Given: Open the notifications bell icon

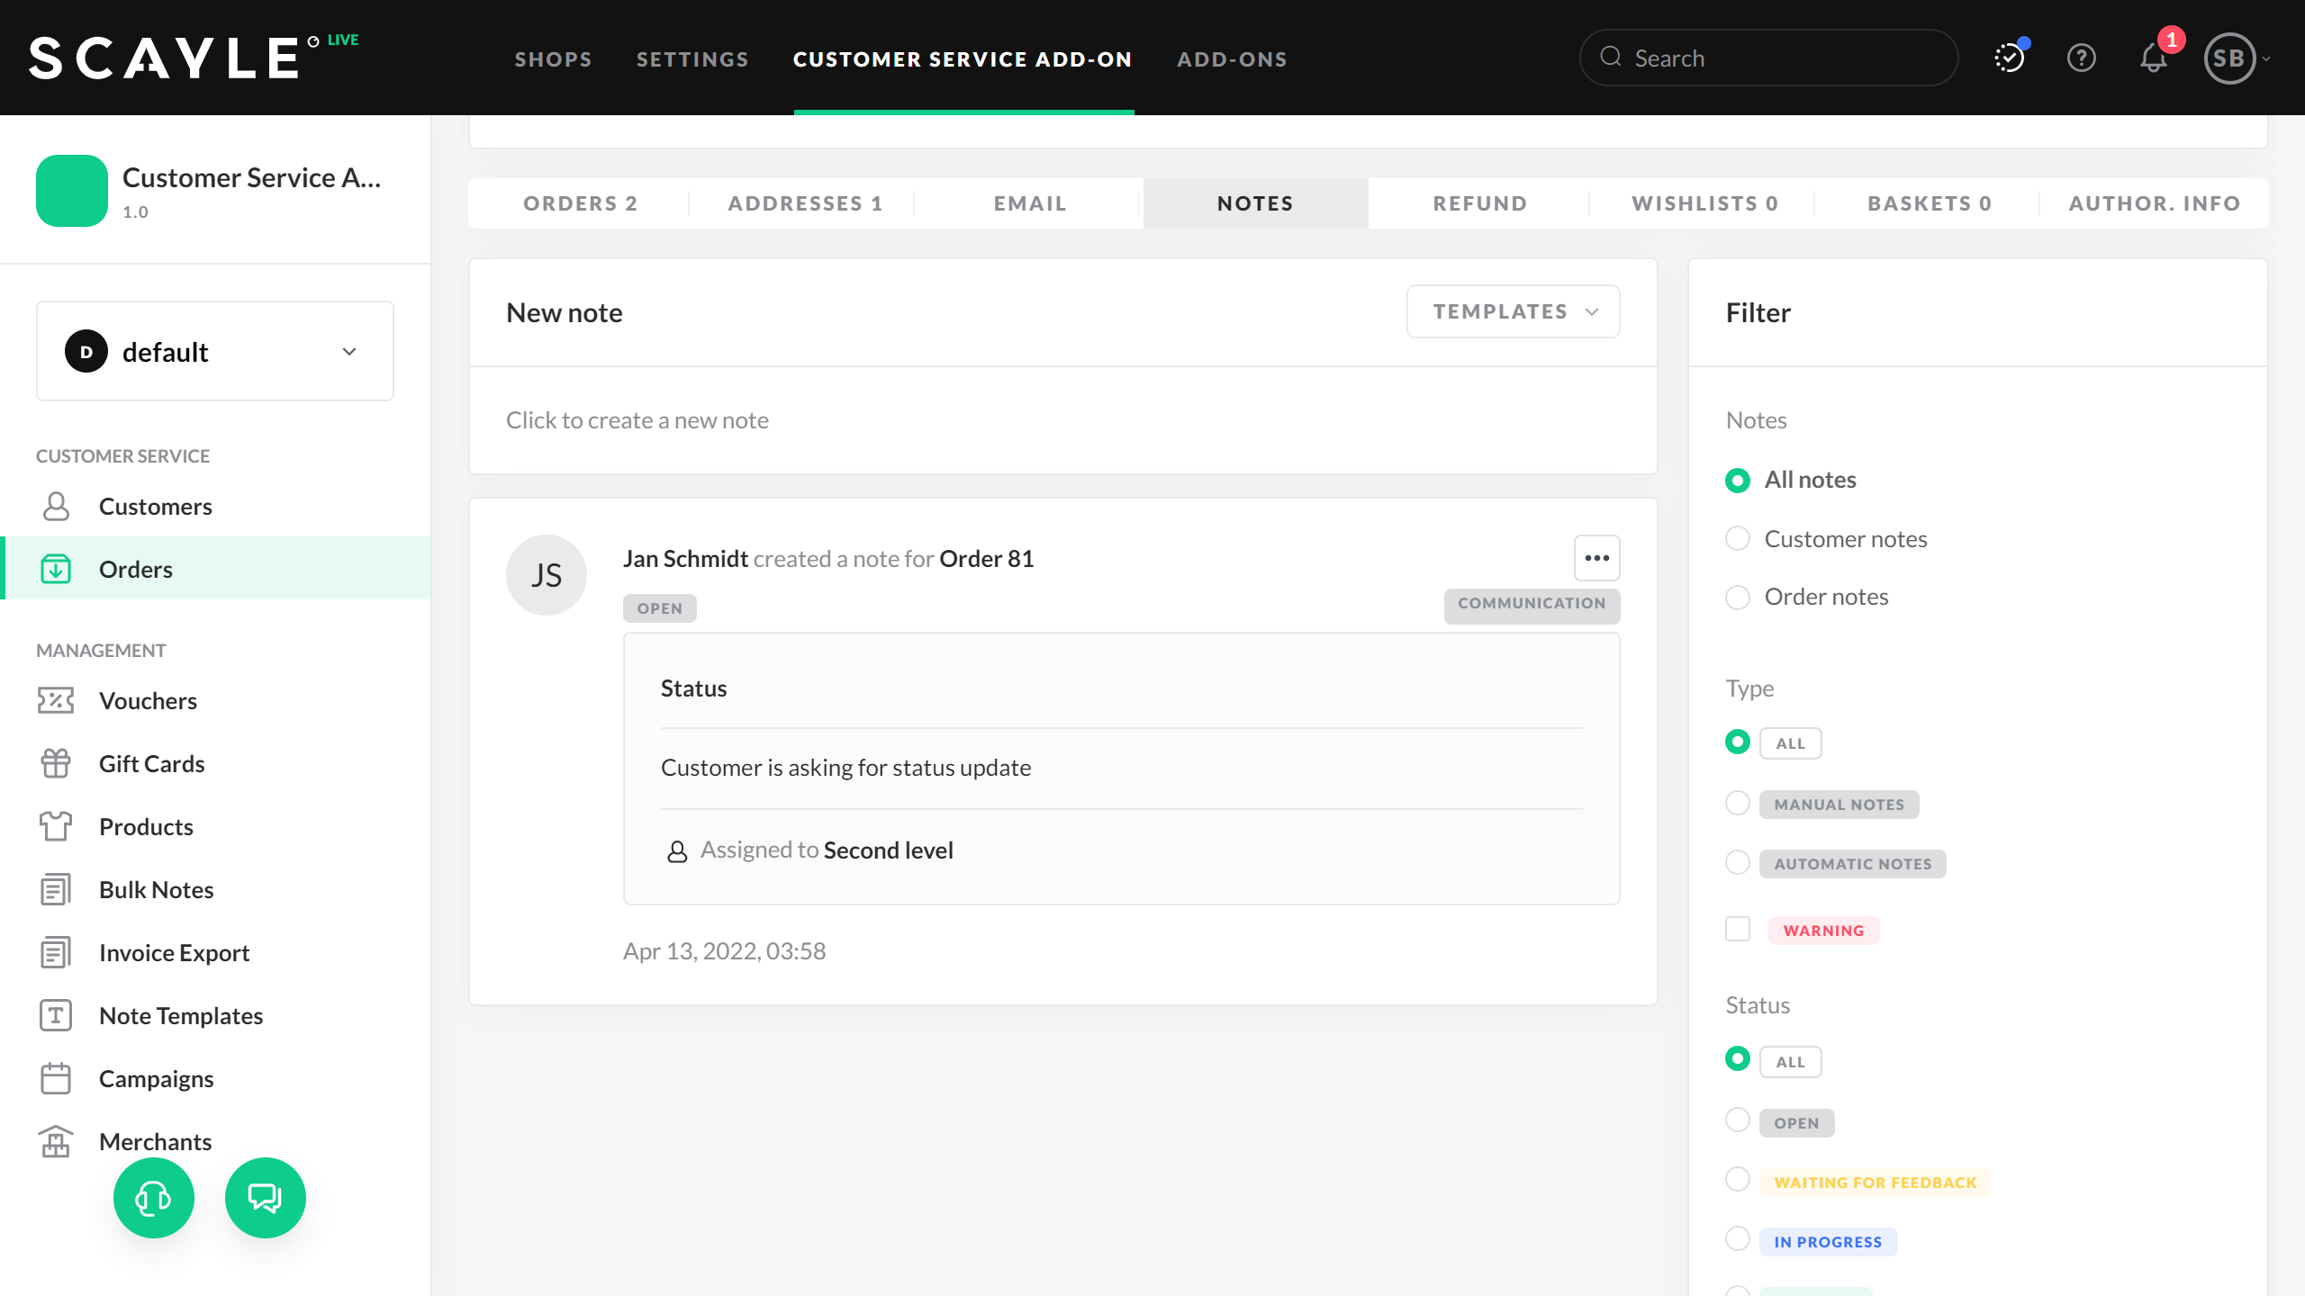Looking at the screenshot, I should tap(2153, 59).
